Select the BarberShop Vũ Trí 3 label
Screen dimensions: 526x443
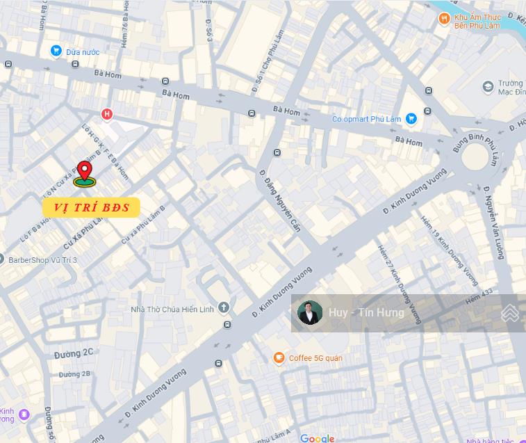[42, 260]
